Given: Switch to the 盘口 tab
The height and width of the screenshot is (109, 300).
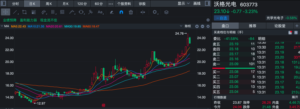Looking at the screenshot, I should (225, 26).
